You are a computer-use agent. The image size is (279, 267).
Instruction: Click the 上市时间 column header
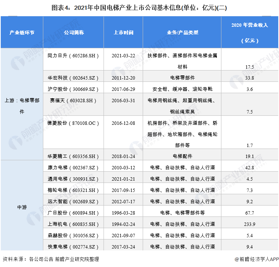pos(123,32)
